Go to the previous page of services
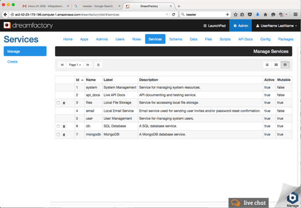 62,65
